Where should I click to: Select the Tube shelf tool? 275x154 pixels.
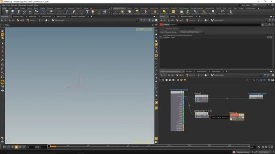click(x=18, y=12)
